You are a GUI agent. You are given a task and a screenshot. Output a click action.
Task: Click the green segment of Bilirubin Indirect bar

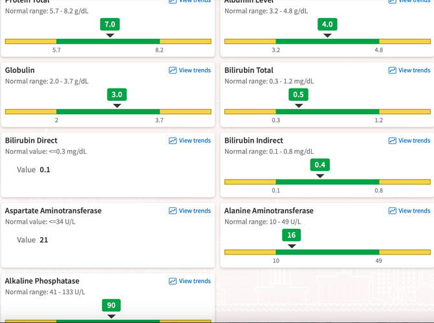coord(327,182)
